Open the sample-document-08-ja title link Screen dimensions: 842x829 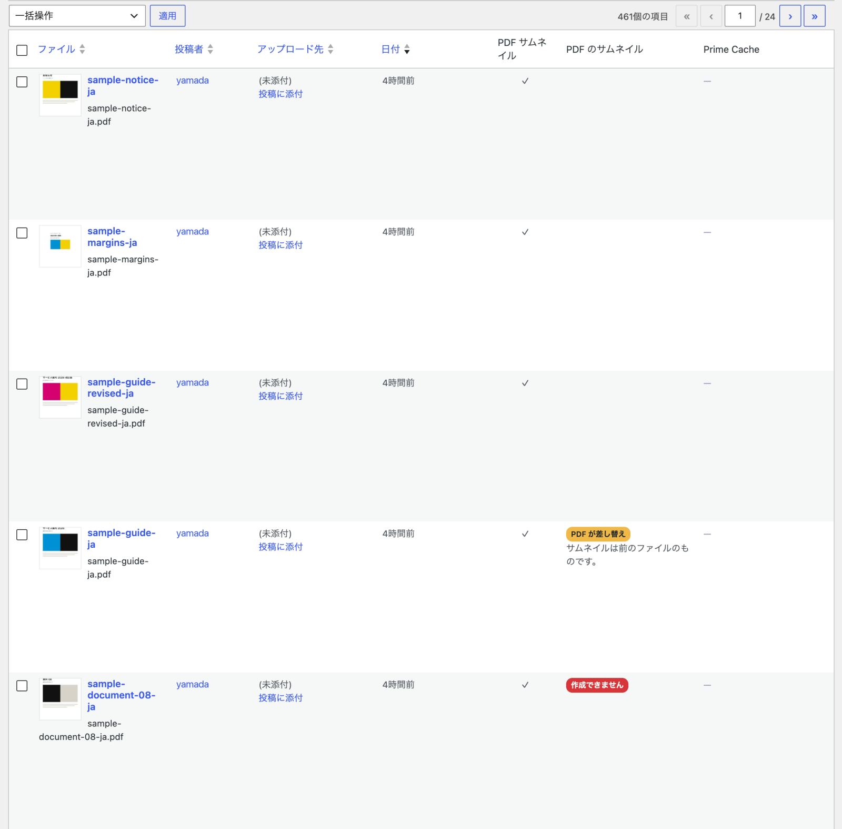121,695
